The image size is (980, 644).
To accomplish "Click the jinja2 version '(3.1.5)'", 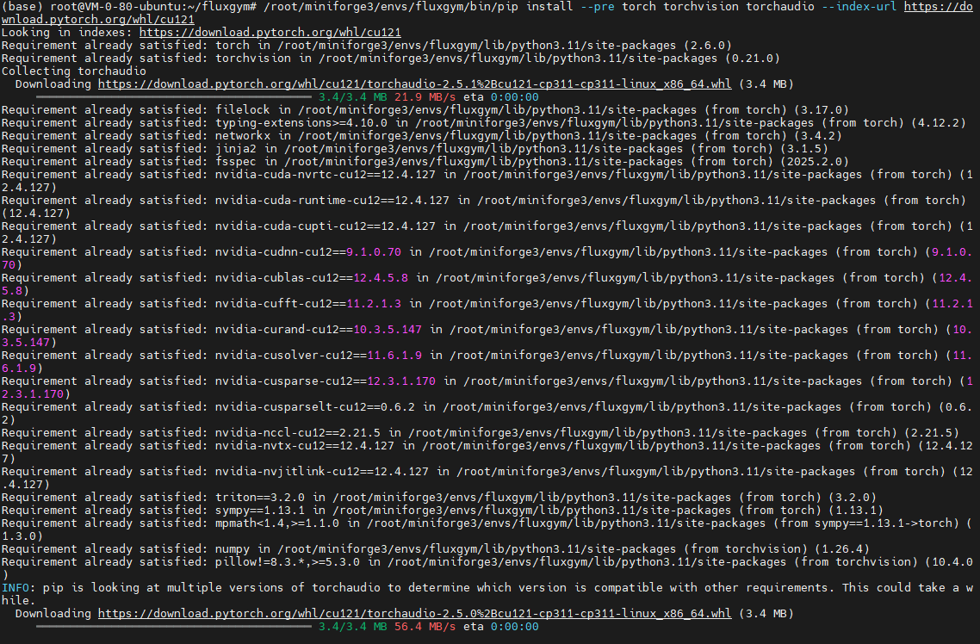I will 803,149.
